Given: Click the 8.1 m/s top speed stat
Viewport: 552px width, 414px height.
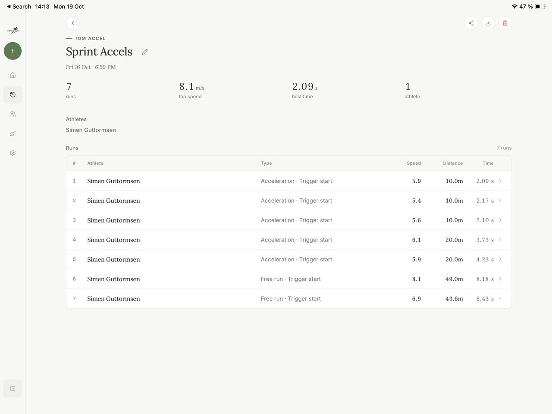Looking at the screenshot, I should 191,90.
